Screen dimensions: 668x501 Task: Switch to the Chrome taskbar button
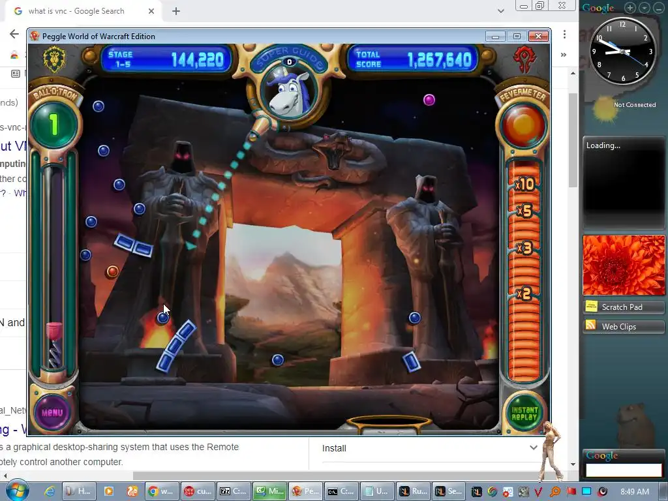click(x=161, y=491)
